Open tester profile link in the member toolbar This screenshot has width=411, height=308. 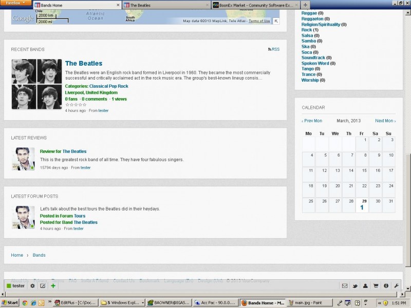click(x=18, y=286)
